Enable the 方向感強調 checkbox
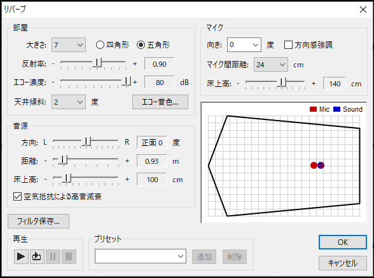374x278 pixels. [x=288, y=44]
